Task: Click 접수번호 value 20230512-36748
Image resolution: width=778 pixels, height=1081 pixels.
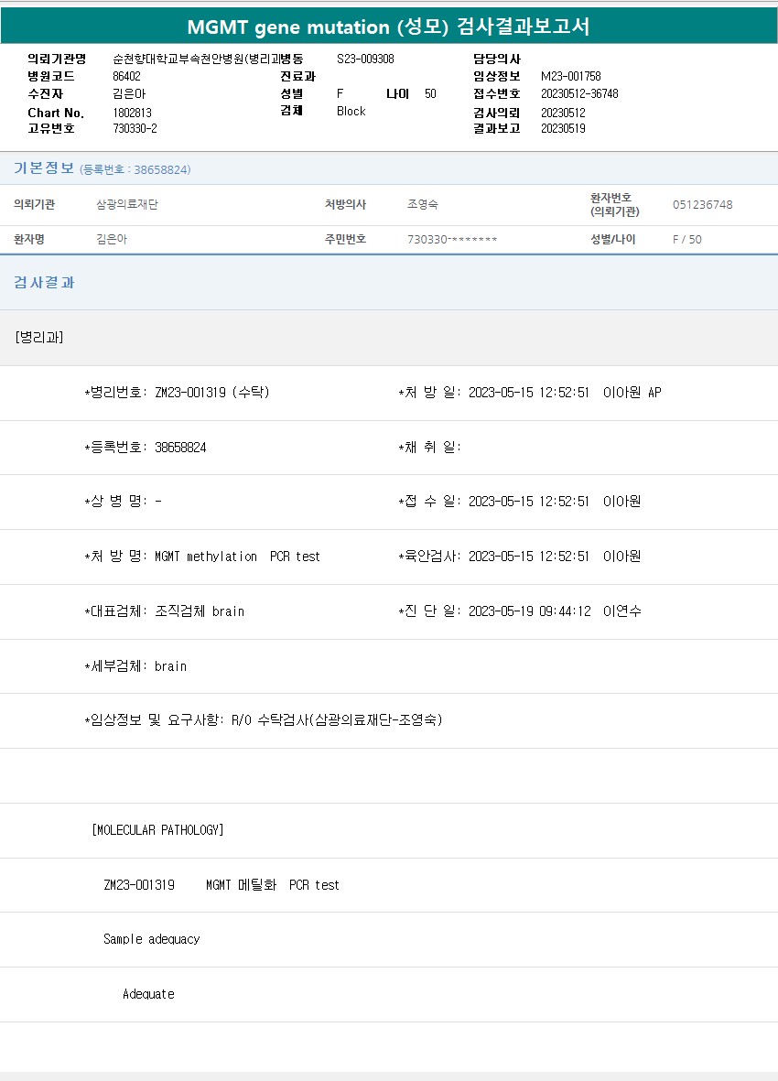Action: pos(578,94)
